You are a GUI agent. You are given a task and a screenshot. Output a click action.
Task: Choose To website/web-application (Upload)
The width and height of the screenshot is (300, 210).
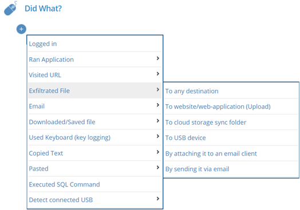pos(231,106)
